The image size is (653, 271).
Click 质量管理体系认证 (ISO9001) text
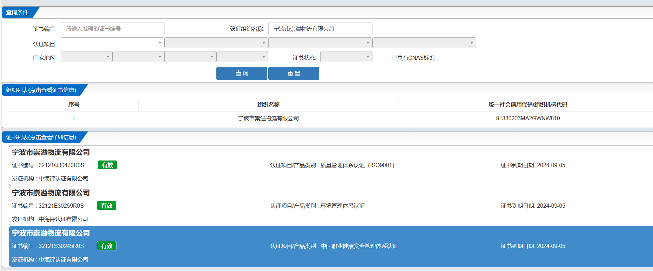[357, 165]
